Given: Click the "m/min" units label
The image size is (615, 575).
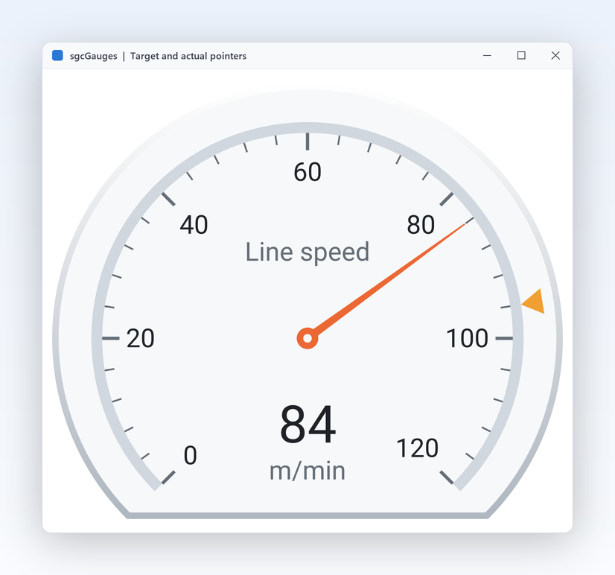Looking at the screenshot, I should [307, 471].
